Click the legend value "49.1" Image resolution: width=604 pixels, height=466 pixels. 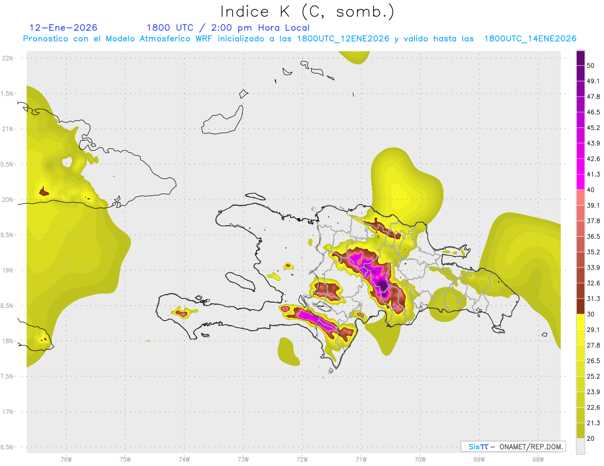(x=593, y=81)
